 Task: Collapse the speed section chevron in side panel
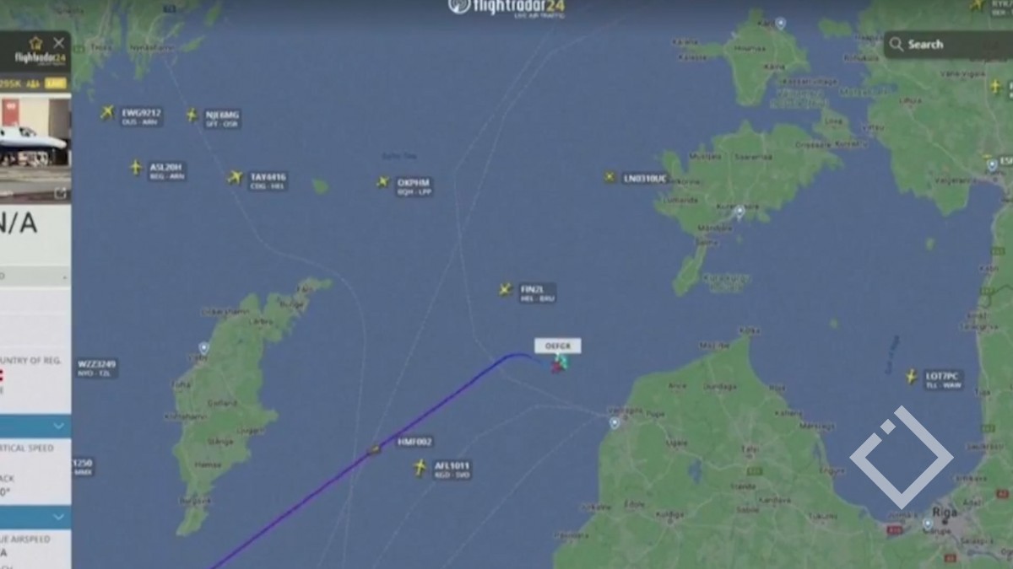point(59,427)
